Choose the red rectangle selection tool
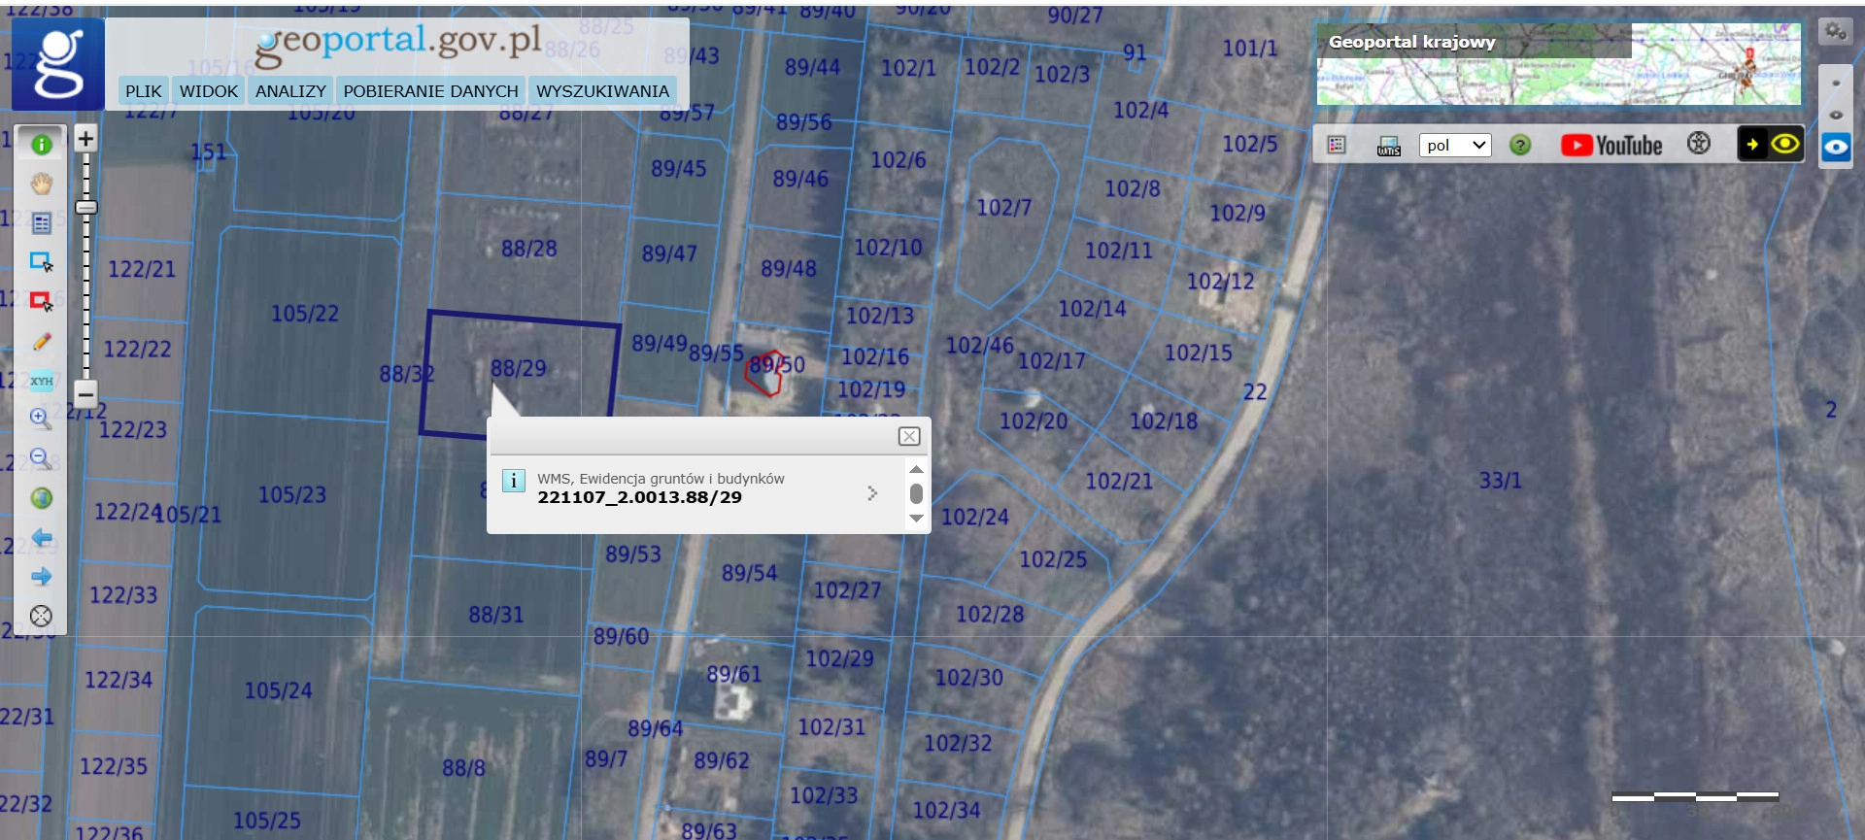Viewport: 1865px width, 840px height. click(x=41, y=302)
